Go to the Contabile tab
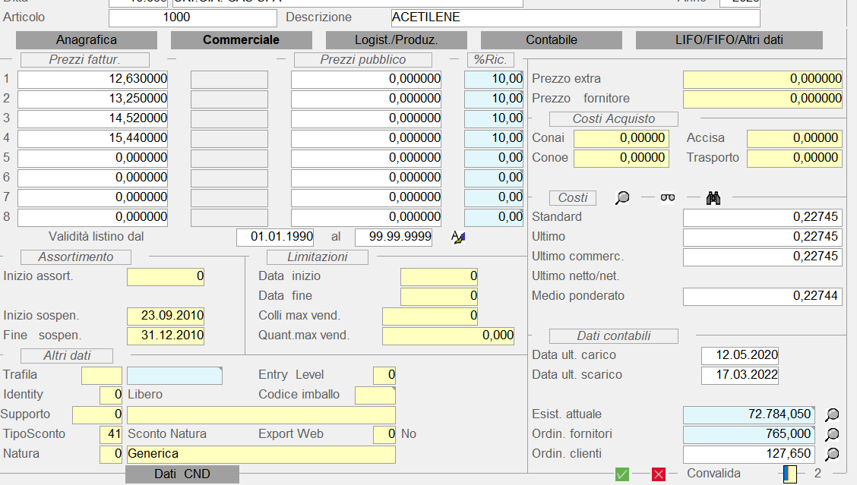 551,40
